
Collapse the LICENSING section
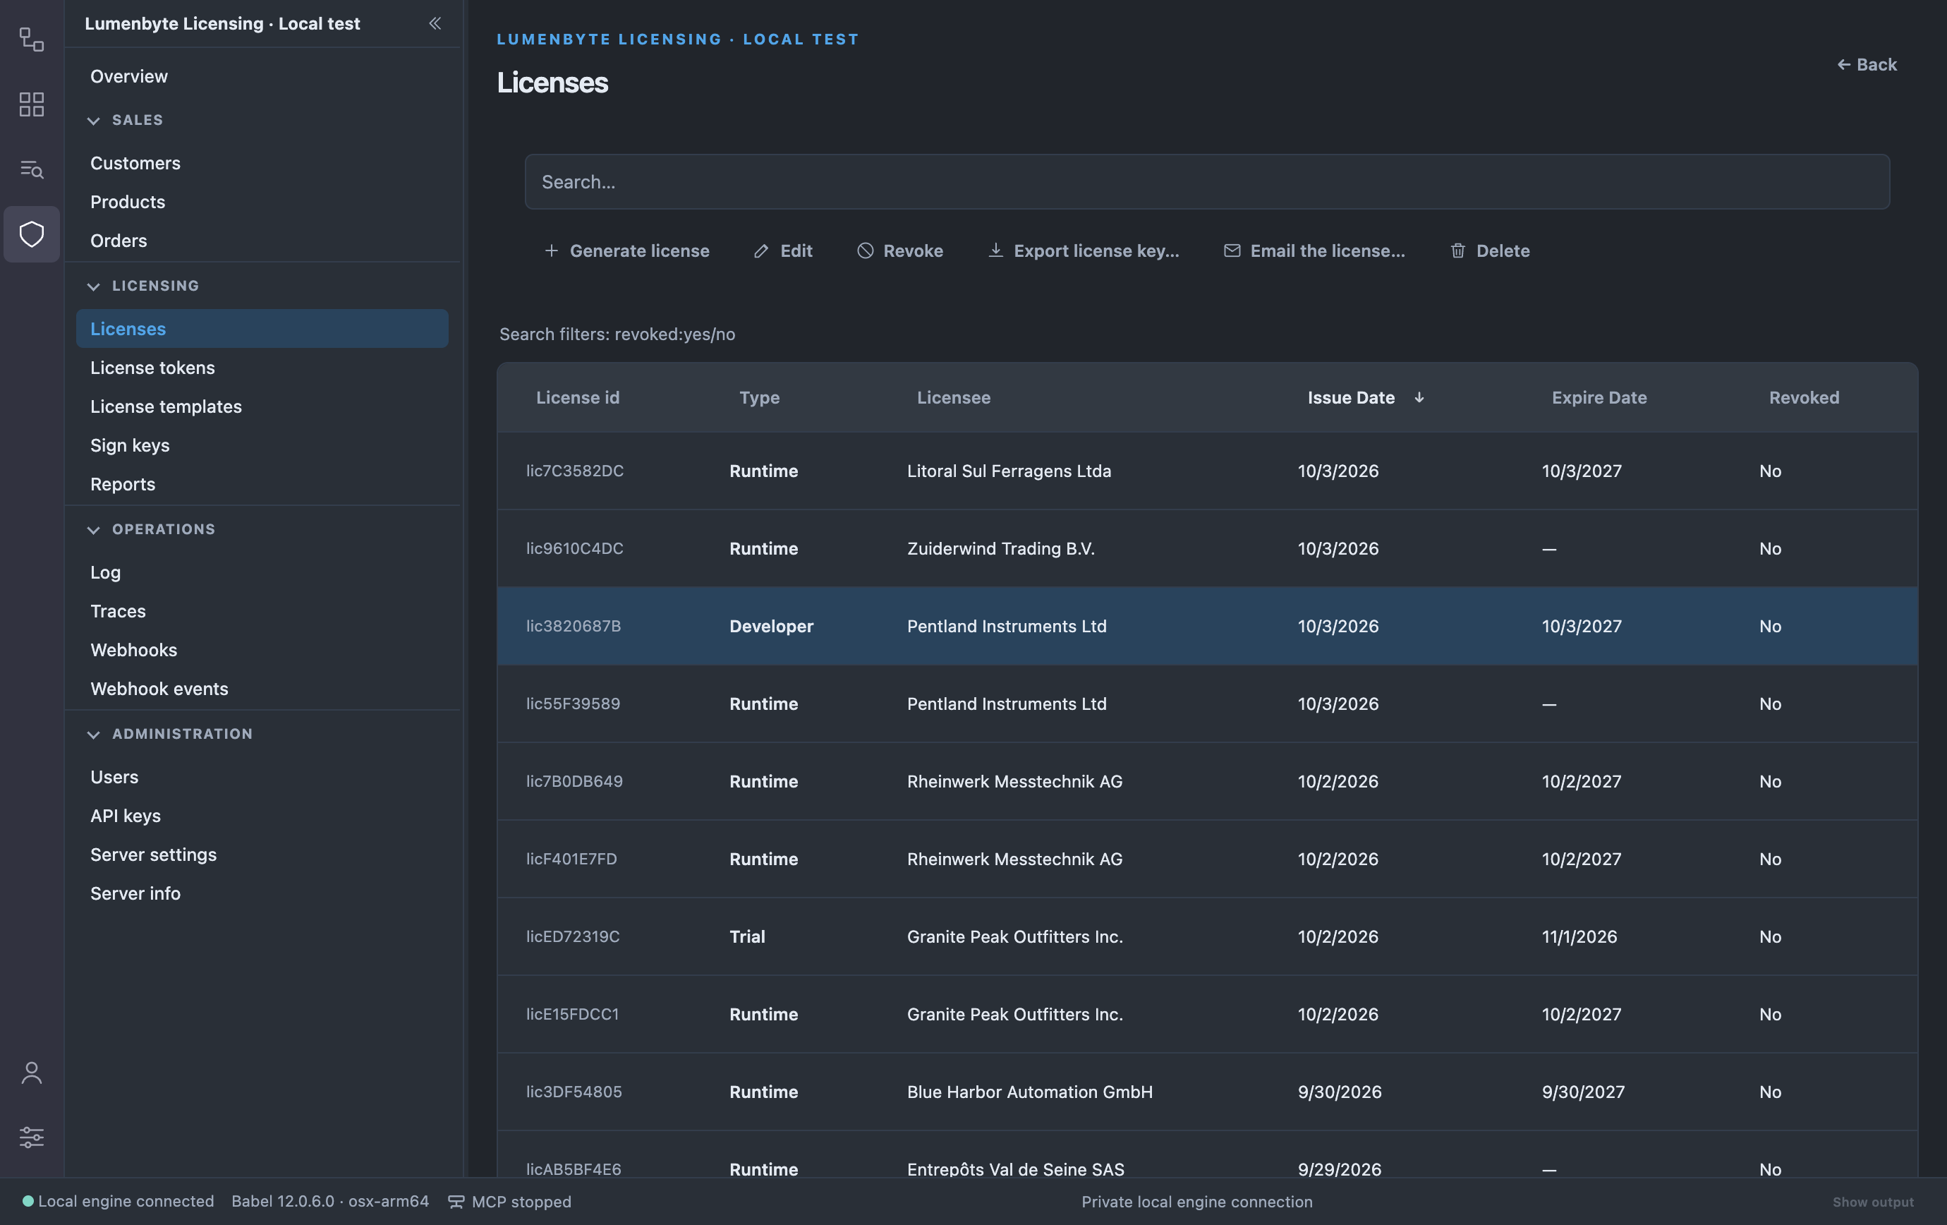point(94,286)
